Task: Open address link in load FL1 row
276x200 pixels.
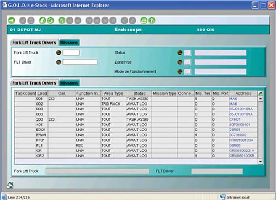Action: pos(235,145)
